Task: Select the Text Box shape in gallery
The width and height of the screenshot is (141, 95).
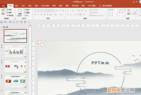Action: [109, 10]
